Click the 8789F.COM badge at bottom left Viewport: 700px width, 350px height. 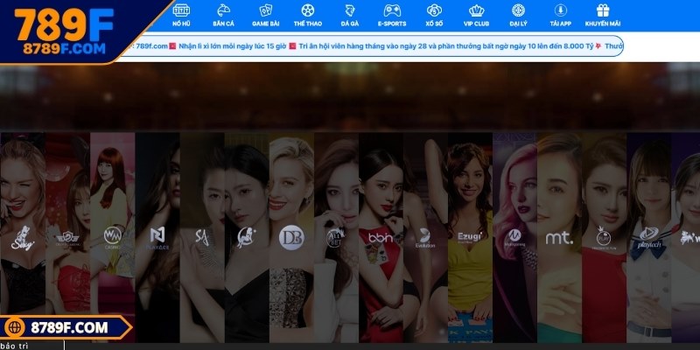click(x=66, y=327)
